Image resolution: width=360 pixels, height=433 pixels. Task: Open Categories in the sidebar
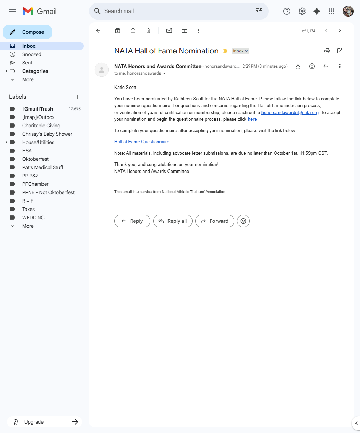[35, 71]
